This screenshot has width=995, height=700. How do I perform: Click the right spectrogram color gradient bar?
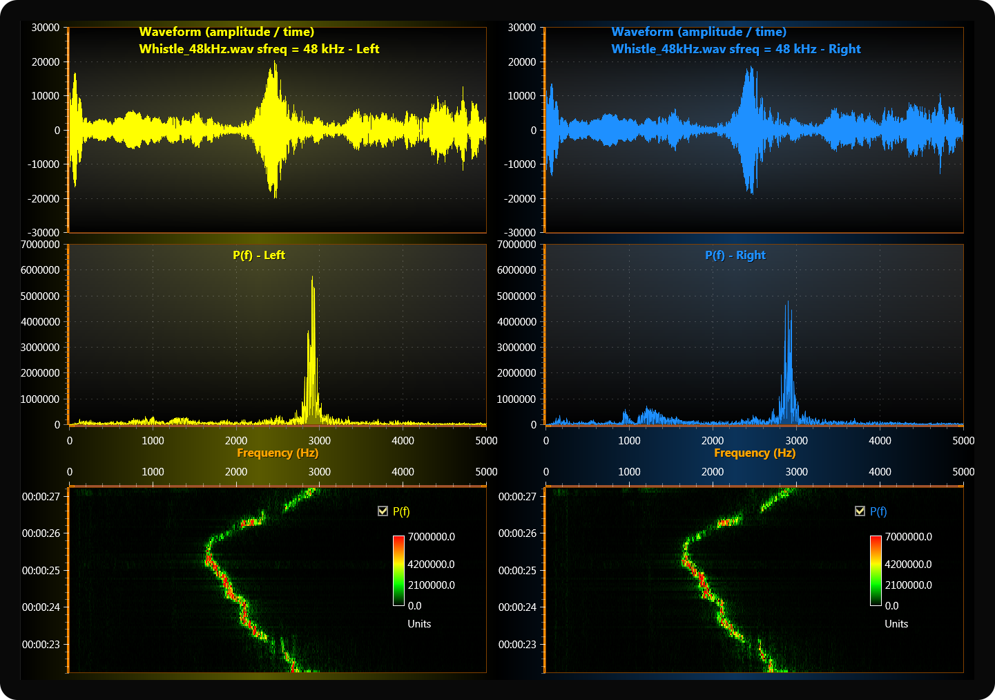(876, 570)
